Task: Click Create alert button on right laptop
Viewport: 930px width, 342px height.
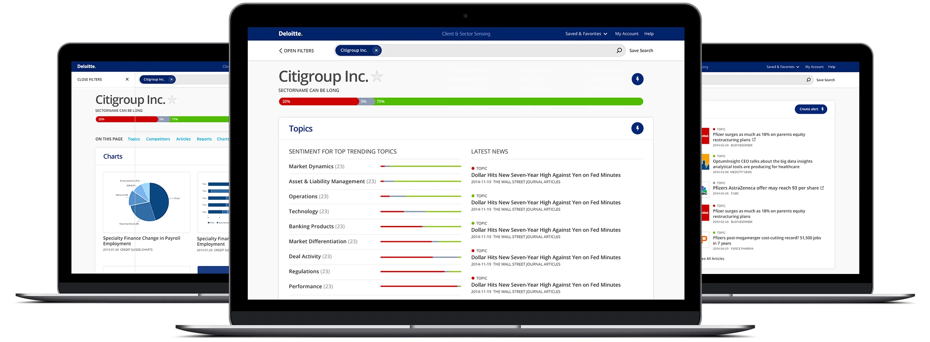Action: coord(811,109)
